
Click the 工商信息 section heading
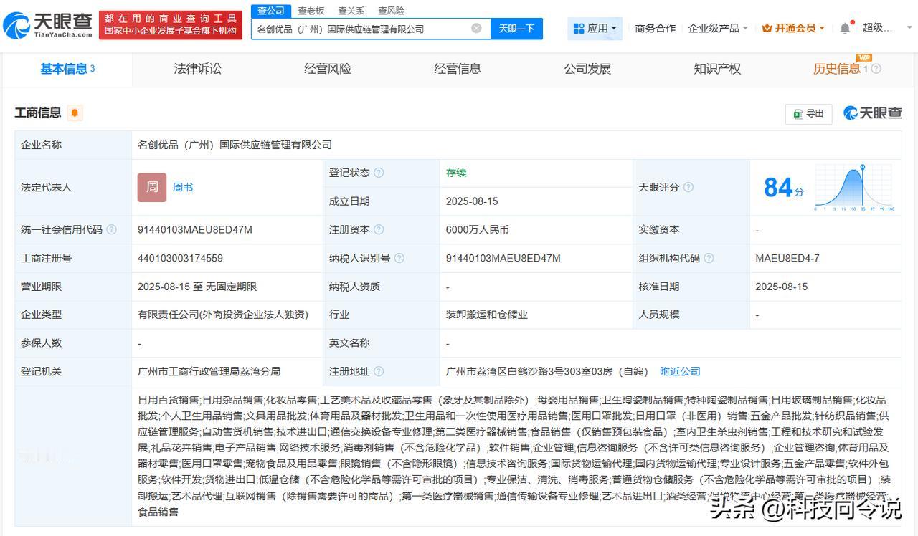tap(38, 113)
